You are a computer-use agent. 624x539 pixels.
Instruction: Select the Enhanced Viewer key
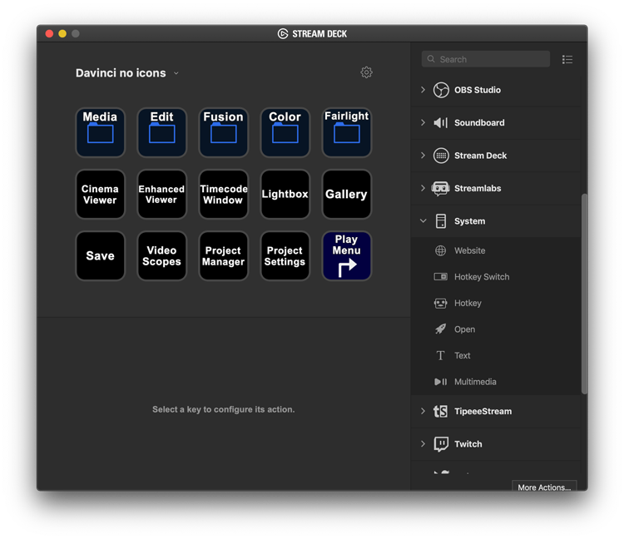tap(161, 194)
